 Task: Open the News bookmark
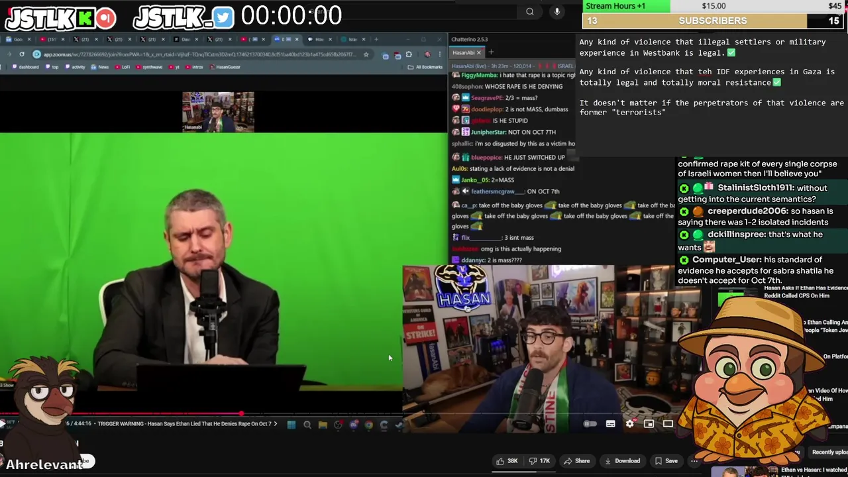100,67
